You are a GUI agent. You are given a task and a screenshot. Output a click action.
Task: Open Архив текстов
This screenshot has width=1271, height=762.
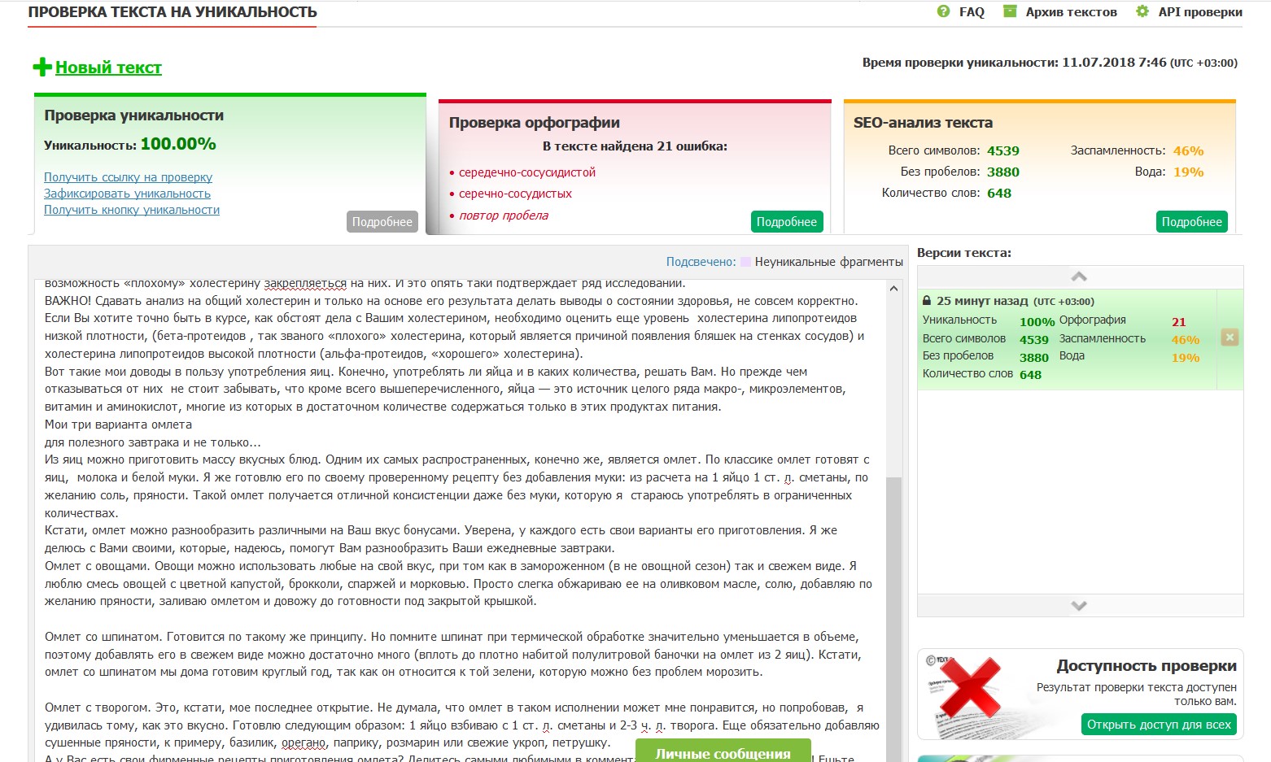1071,12
